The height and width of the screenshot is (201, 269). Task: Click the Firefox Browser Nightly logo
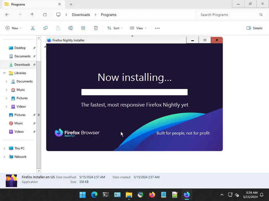click(77, 133)
